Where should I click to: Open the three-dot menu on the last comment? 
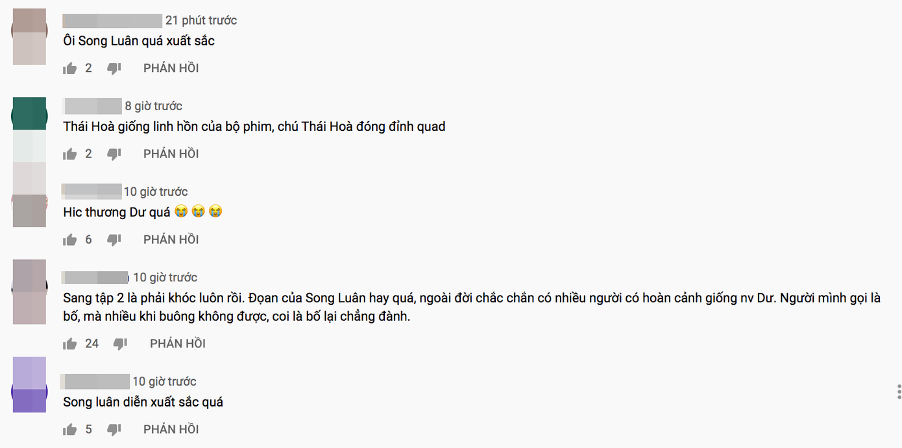(899, 392)
